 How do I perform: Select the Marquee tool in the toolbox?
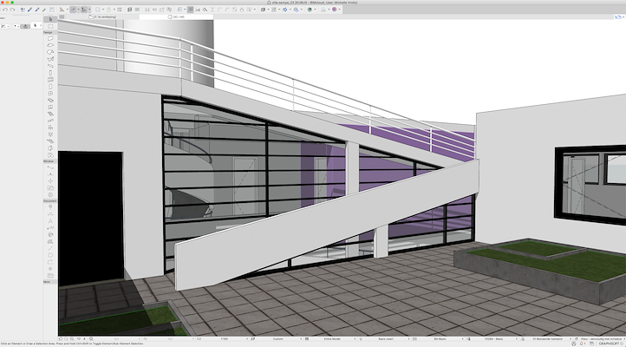pos(51,26)
